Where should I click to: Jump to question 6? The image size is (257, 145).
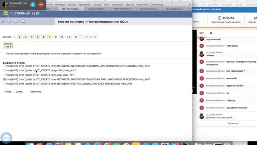point(44,37)
